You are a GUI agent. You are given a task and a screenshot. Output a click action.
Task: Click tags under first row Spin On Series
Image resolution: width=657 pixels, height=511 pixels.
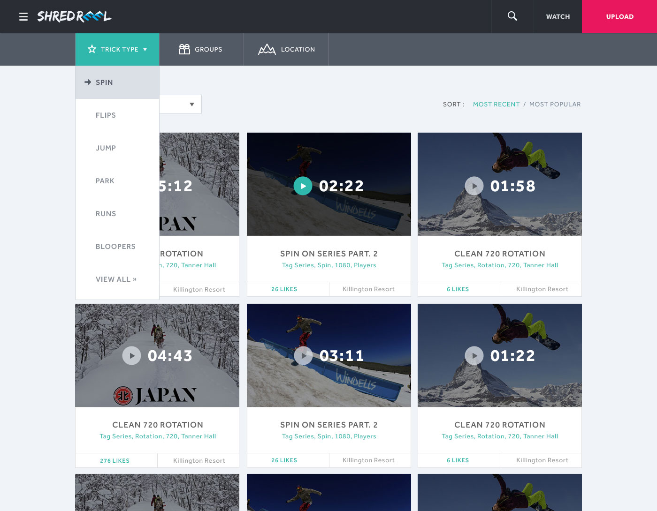click(329, 265)
